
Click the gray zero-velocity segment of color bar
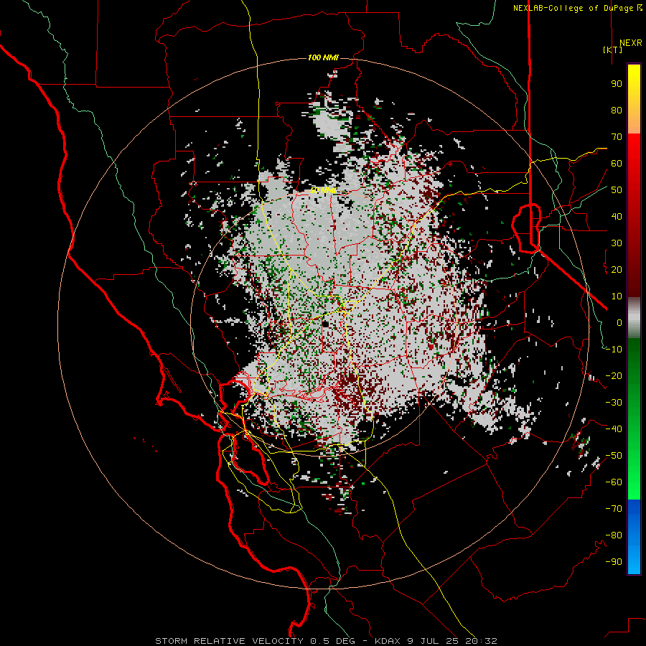634,318
